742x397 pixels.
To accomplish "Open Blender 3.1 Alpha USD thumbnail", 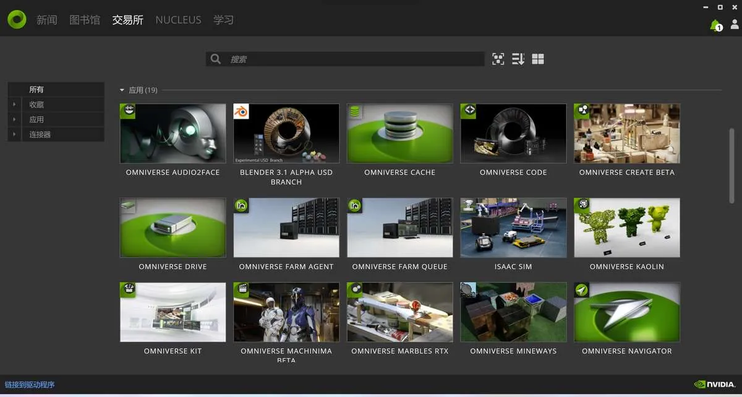I will pos(286,133).
